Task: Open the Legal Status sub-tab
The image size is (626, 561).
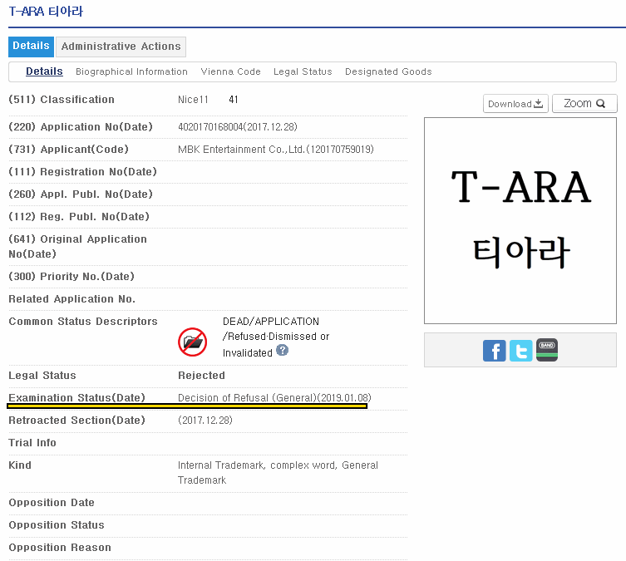Action: (303, 71)
